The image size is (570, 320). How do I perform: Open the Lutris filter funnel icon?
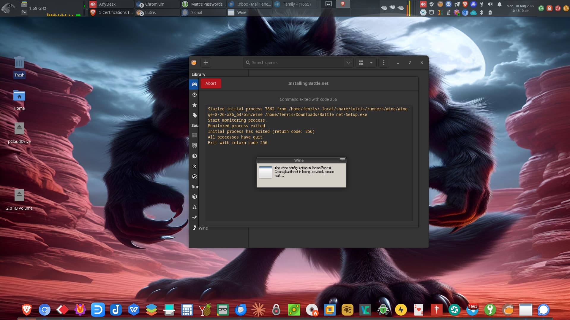[348, 63]
